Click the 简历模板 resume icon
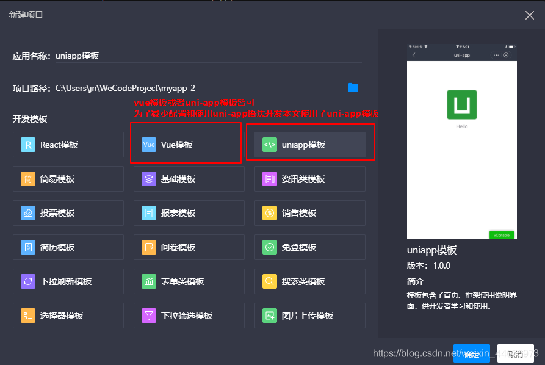The width and height of the screenshot is (545, 365). coord(28,247)
